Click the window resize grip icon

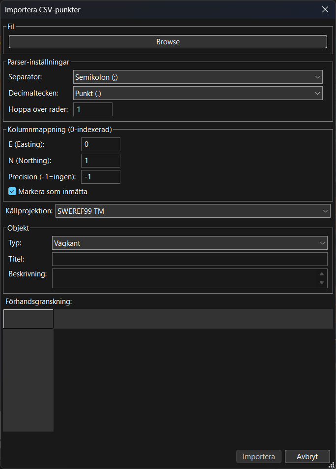332,465
